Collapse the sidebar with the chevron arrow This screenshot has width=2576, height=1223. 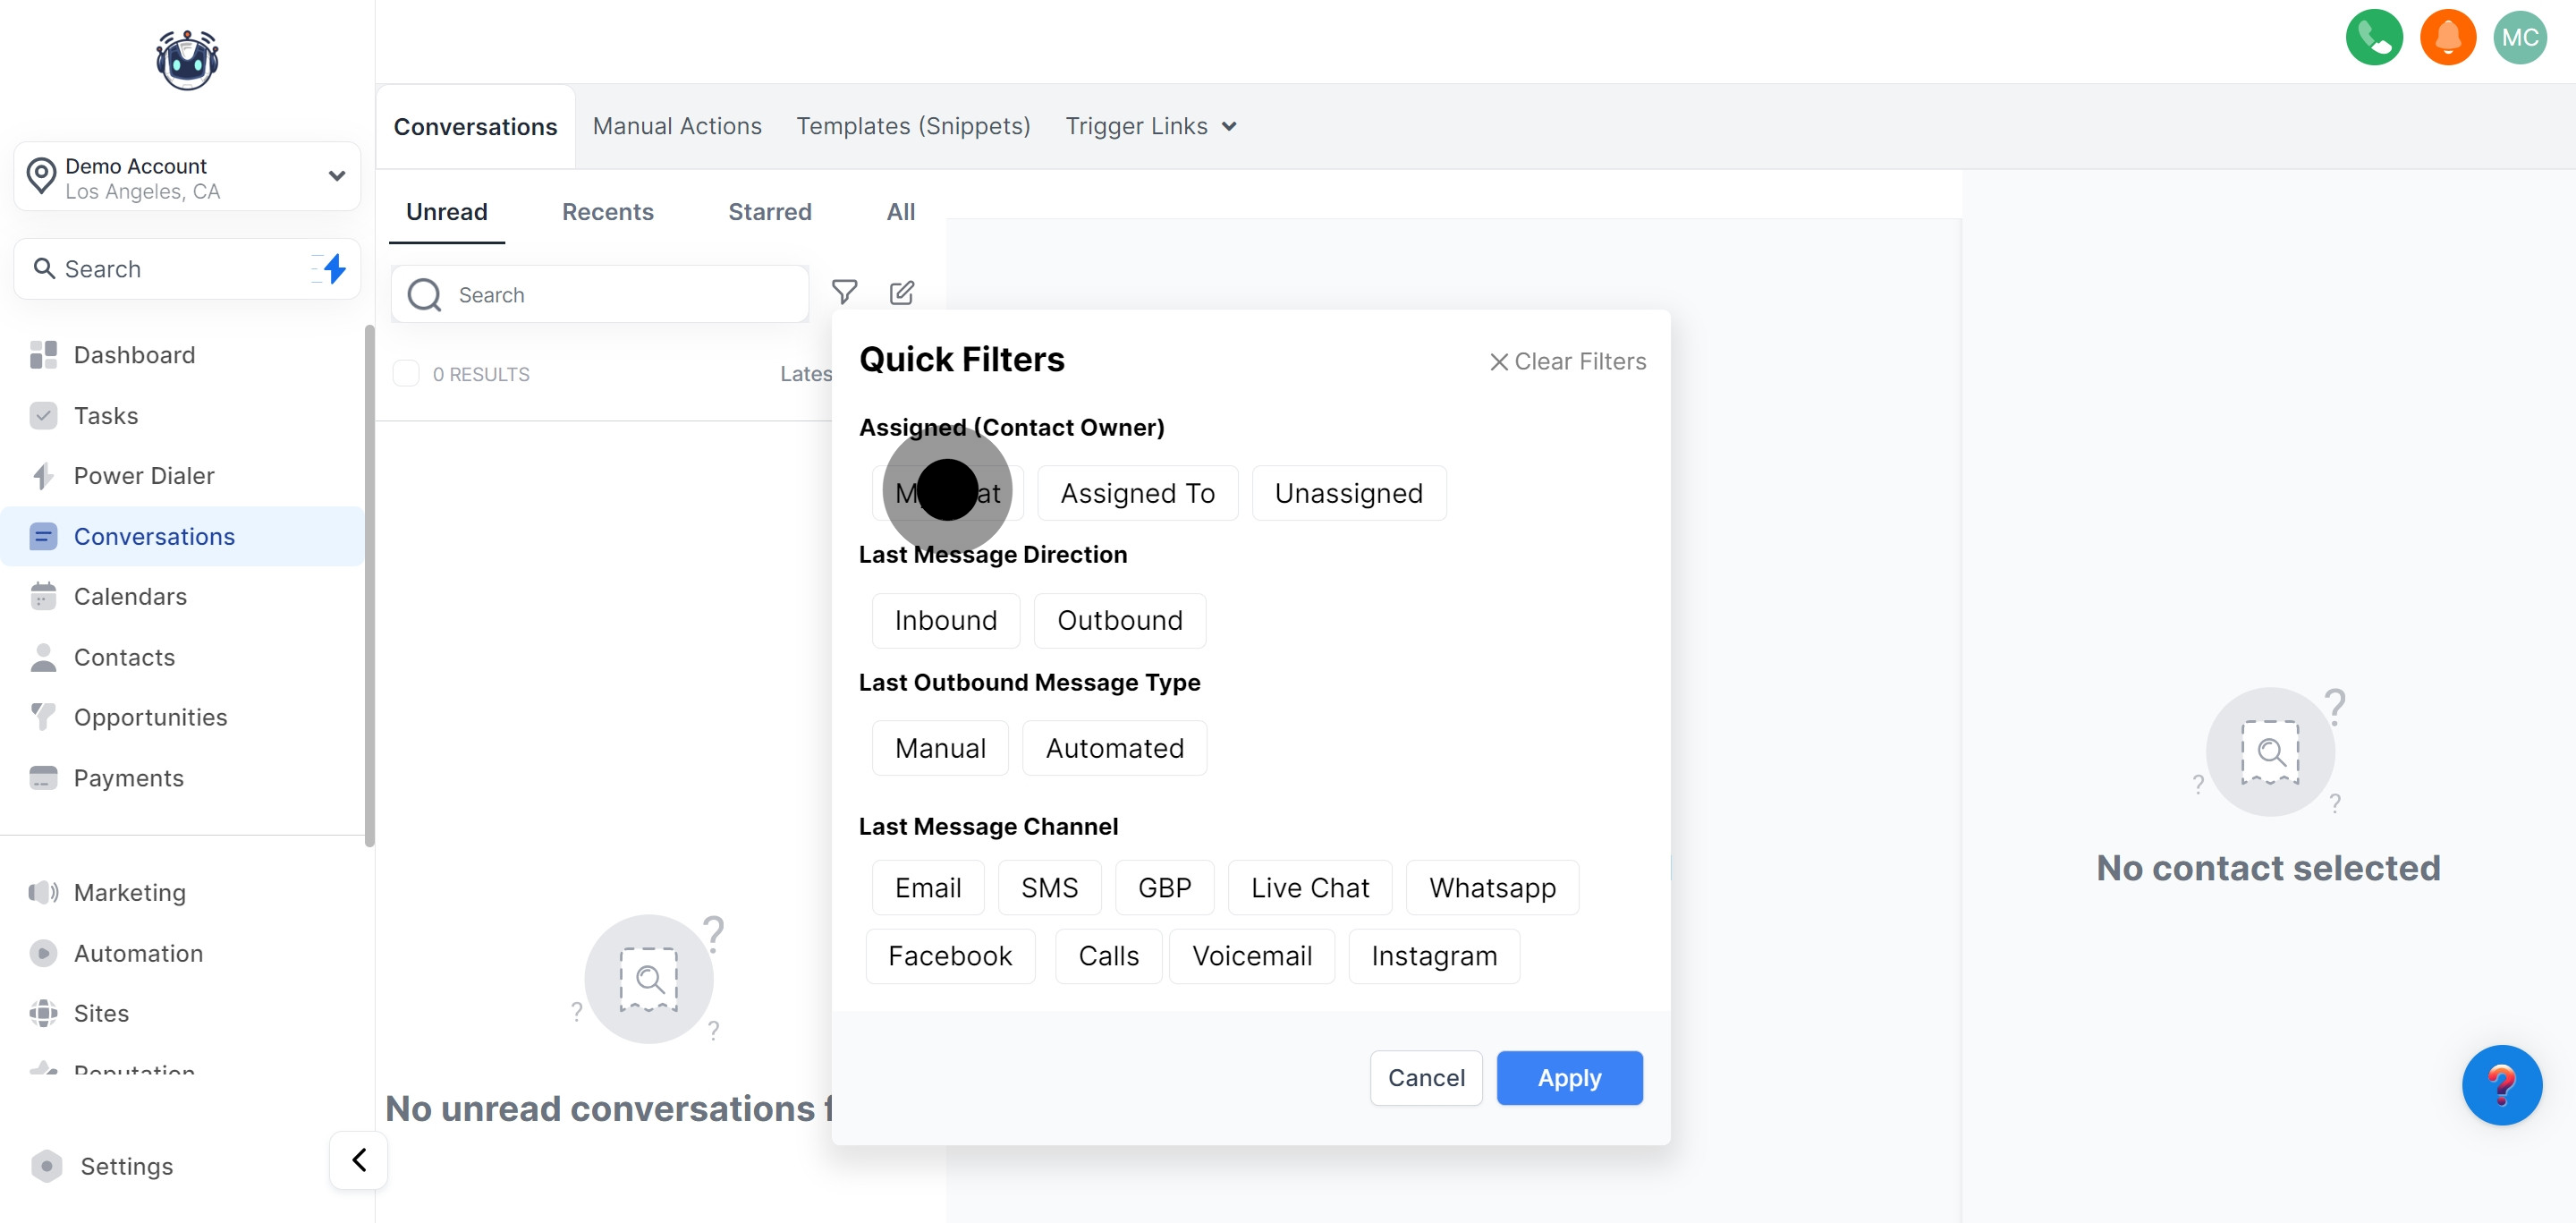[x=358, y=1160]
